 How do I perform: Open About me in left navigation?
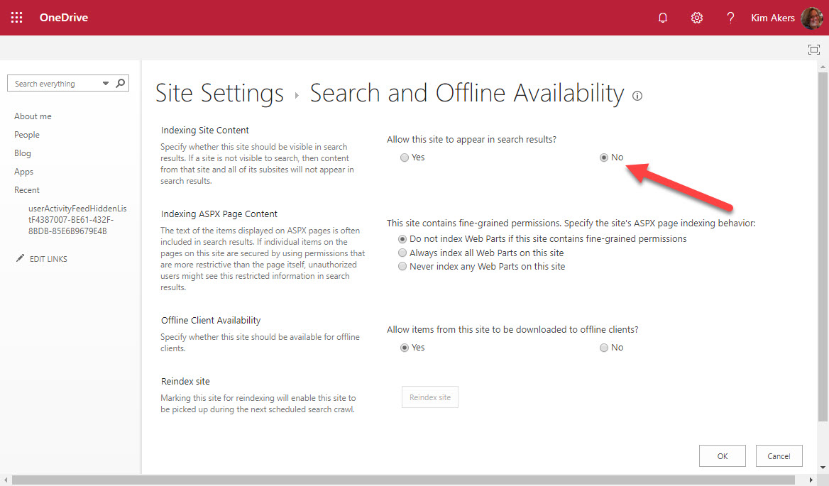[33, 116]
